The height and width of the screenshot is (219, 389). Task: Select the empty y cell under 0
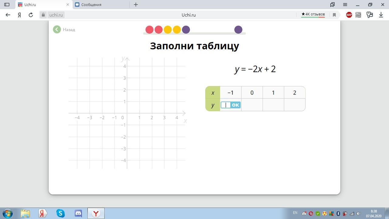click(x=252, y=105)
